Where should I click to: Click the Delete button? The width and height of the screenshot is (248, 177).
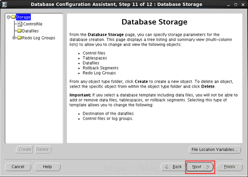click(x=43, y=150)
